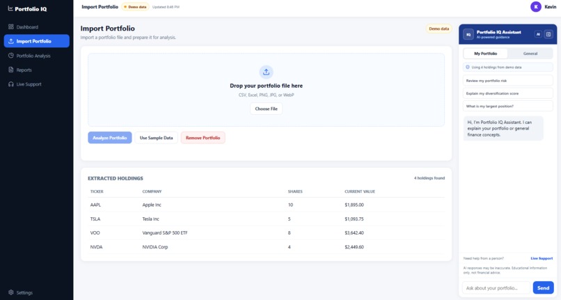
Task: Click the 'Ask about your portfolio' input field
Action: [496, 288]
